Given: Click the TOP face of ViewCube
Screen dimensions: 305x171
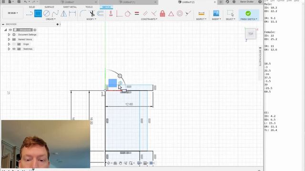Looking at the screenshot, I should pyautogui.click(x=250, y=34).
